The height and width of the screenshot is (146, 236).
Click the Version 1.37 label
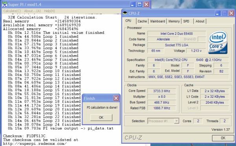point(221,129)
